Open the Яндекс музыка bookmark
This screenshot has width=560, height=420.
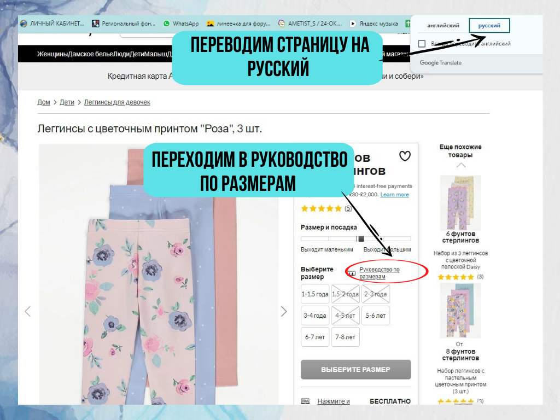[x=374, y=24]
